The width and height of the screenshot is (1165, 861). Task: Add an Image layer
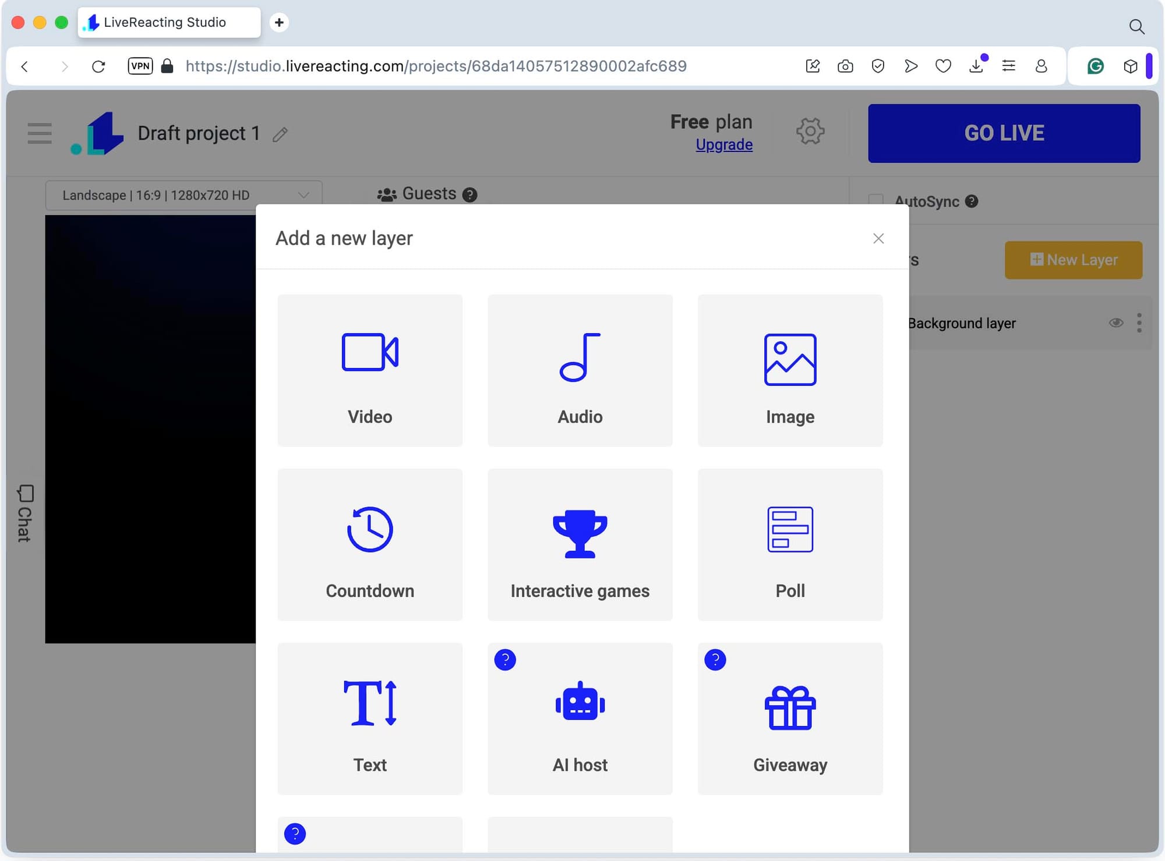click(790, 370)
